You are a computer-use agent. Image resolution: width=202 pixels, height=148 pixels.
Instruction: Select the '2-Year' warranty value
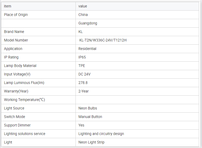[x=84, y=91]
